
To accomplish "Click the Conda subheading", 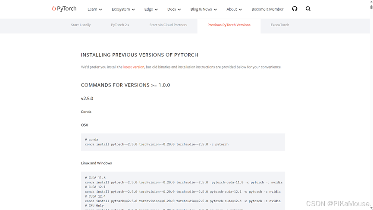I will (86, 112).
